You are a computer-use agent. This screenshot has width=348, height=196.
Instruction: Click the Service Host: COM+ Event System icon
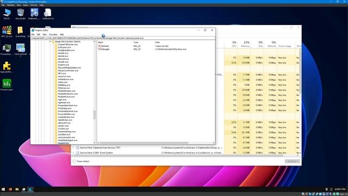77,153
